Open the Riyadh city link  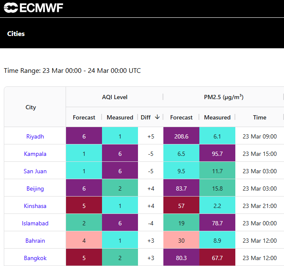tap(35, 136)
